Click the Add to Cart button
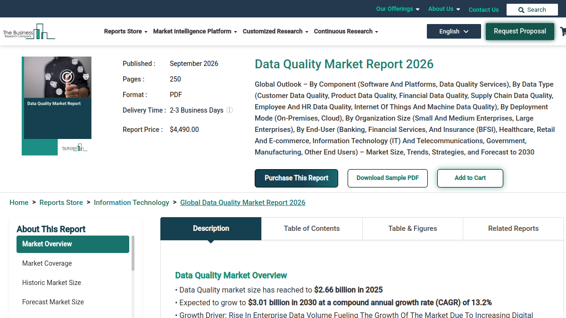 click(x=470, y=178)
